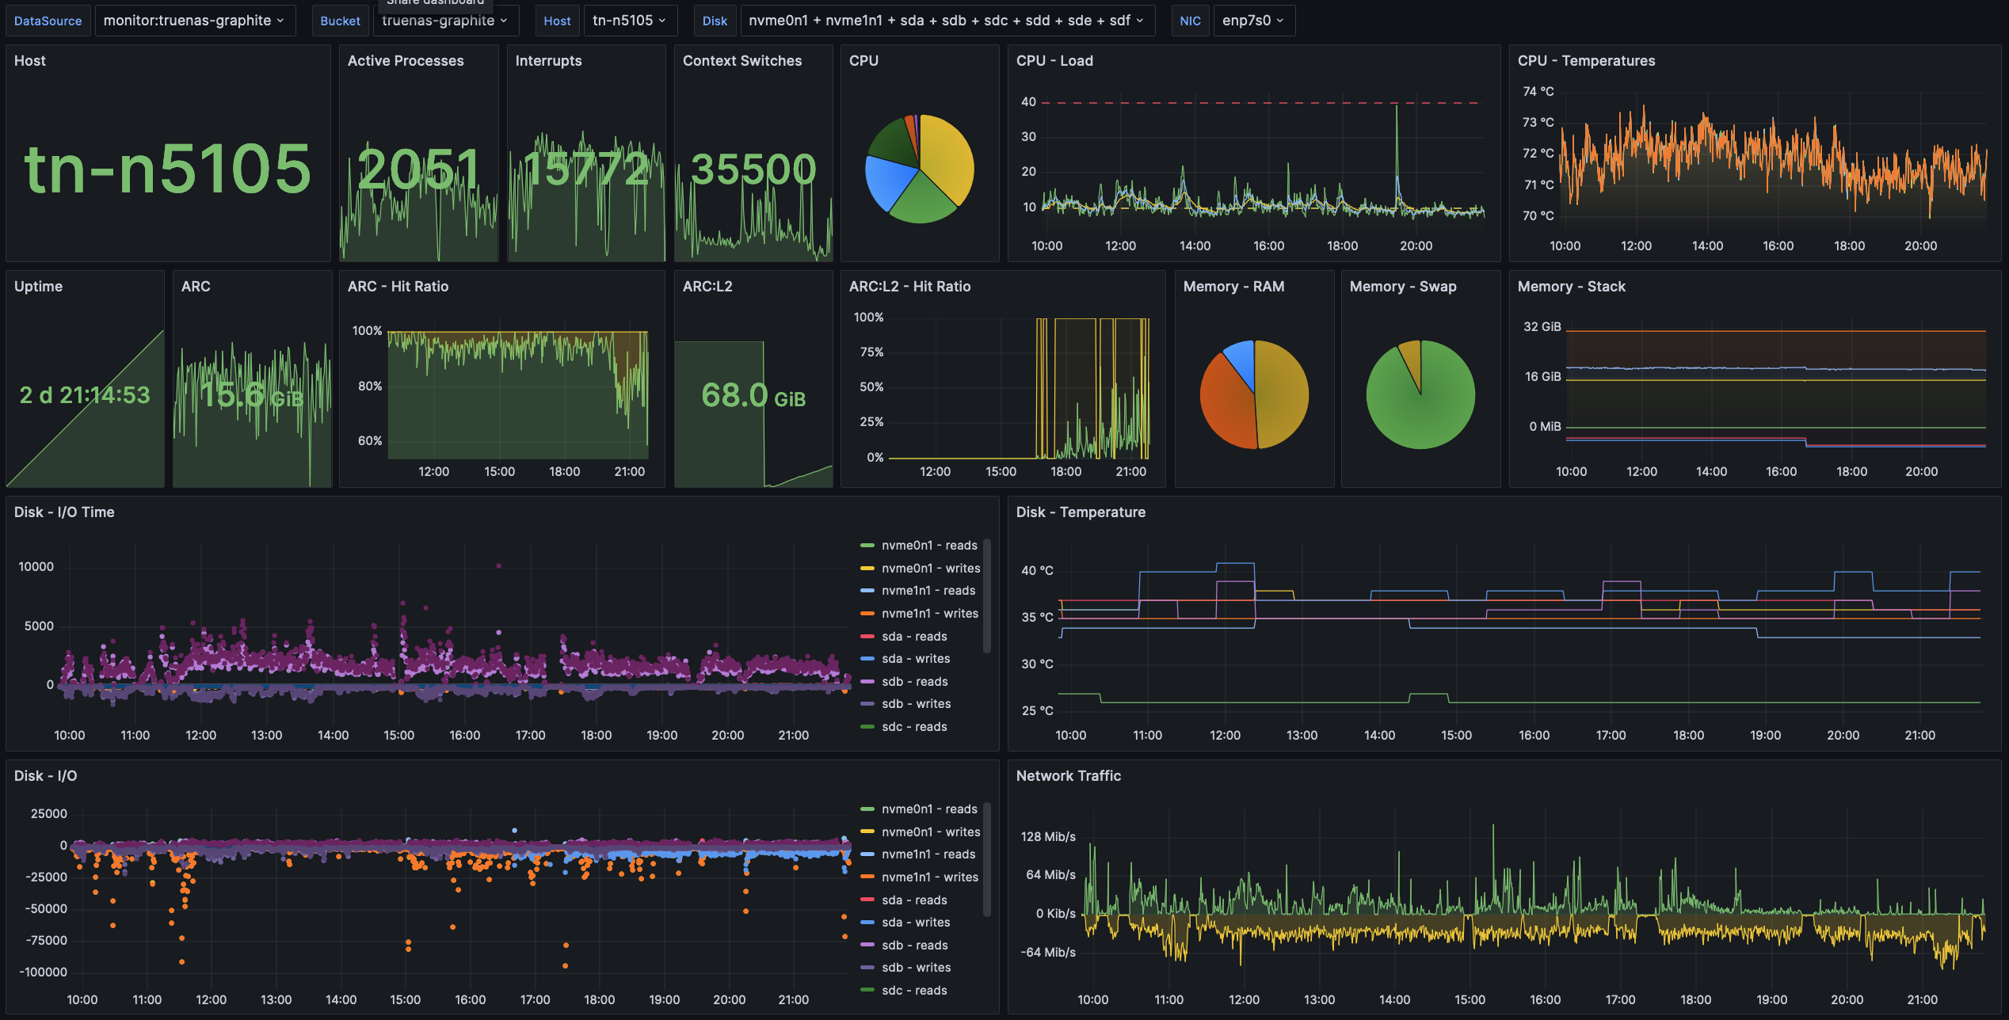Toggle sda - writes series in Disk I/O Time legend
2009x1020 pixels.
point(916,659)
